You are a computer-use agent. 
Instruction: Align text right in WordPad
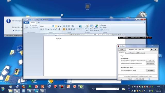coord(69,29)
